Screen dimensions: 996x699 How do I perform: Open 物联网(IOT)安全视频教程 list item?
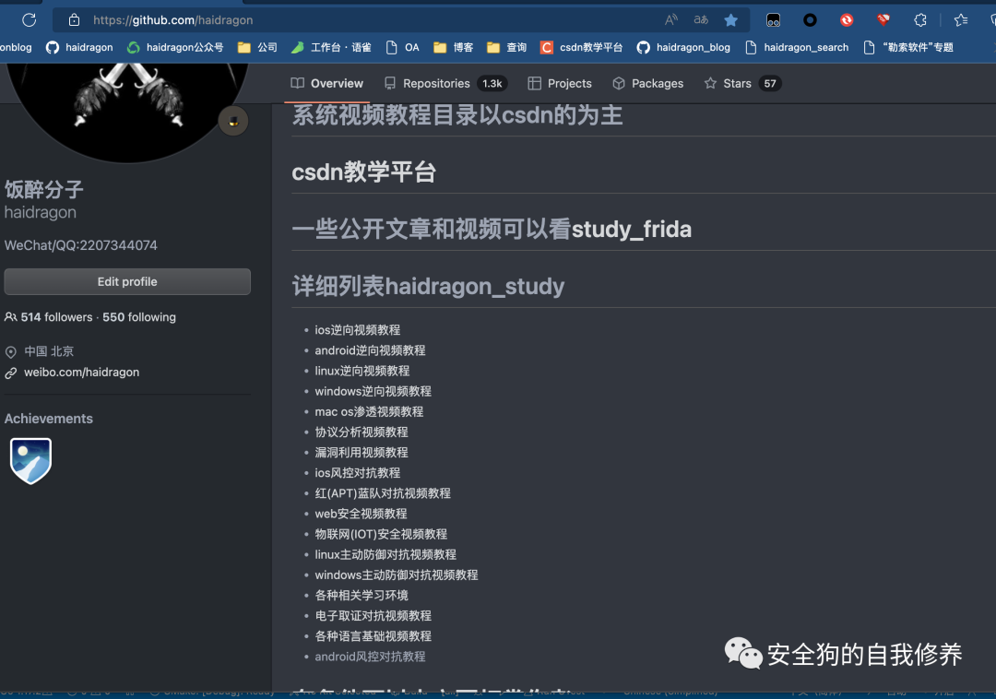click(x=381, y=534)
